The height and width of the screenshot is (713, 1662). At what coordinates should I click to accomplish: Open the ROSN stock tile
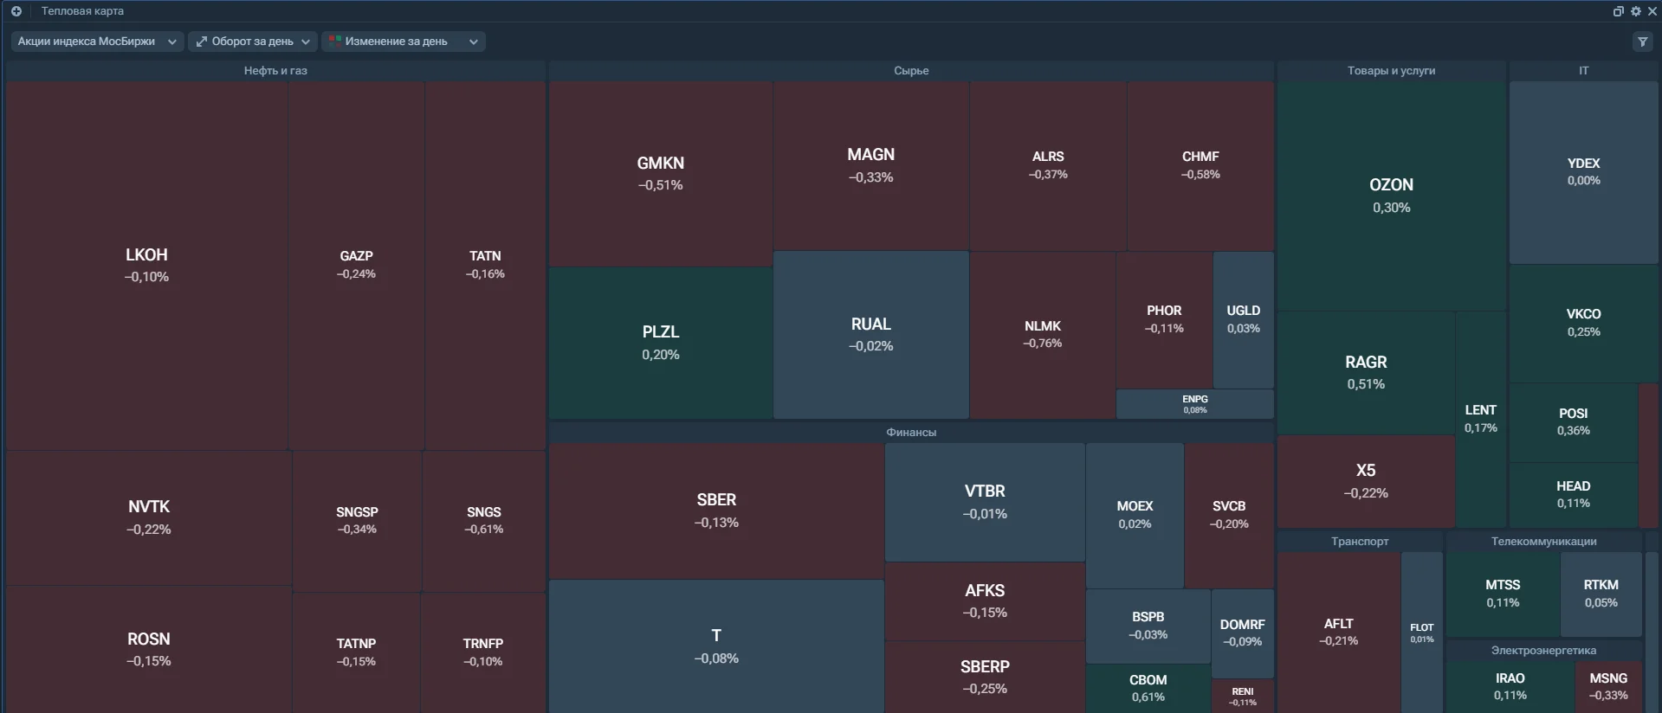149,649
